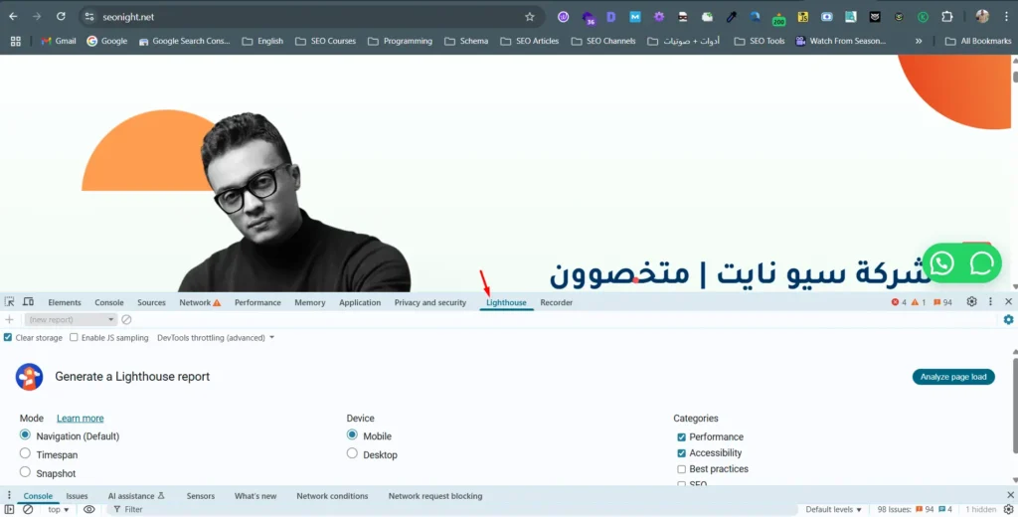The width and height of the screenshot is (1018, 517).
Task: Follow the Learn more link
Action: (x=80, y=419)
